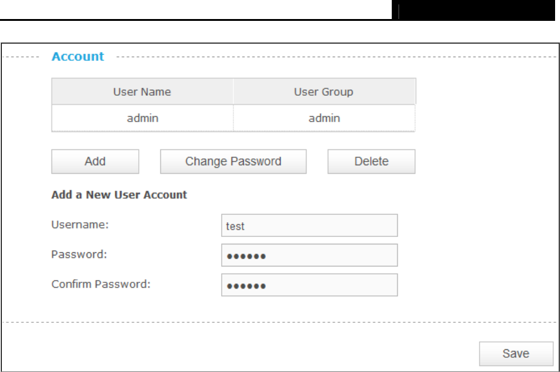The height and width of the screenshot is (372, 560).
Task: Save the account settings
Action: click(516, 354)
